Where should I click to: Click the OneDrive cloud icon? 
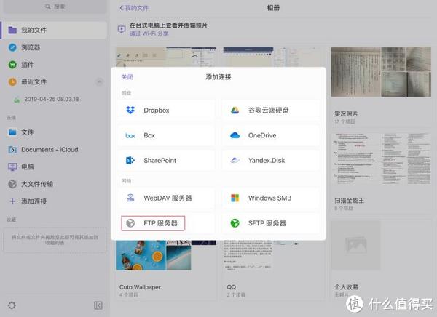tap(235, 135)
